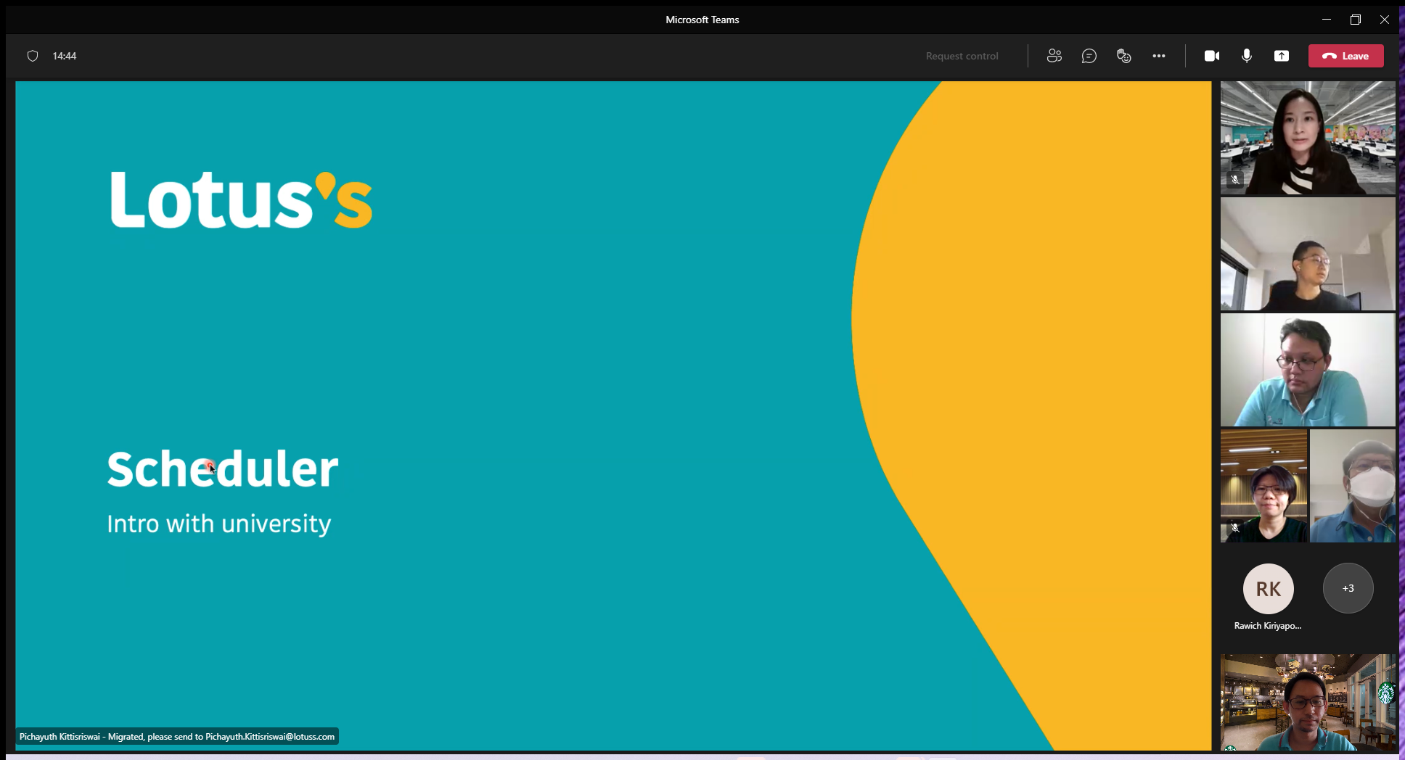Click muted mic icon on green-shirt video

click(x=1235, y=528)
